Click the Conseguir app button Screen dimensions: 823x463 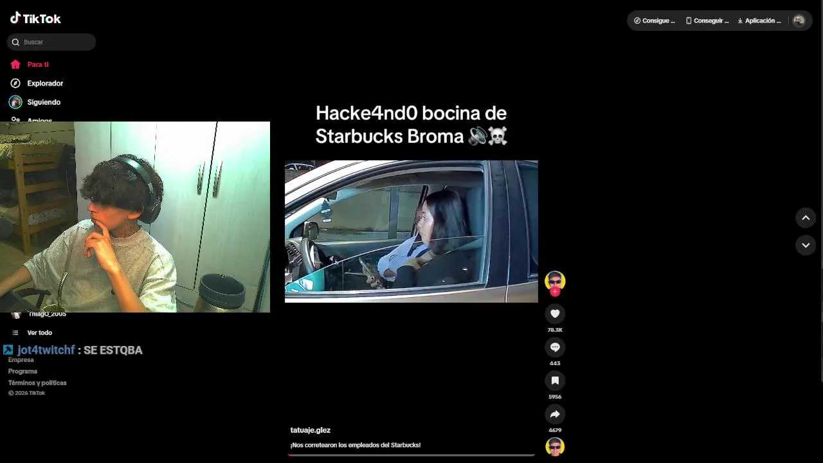tap(707, 21)
